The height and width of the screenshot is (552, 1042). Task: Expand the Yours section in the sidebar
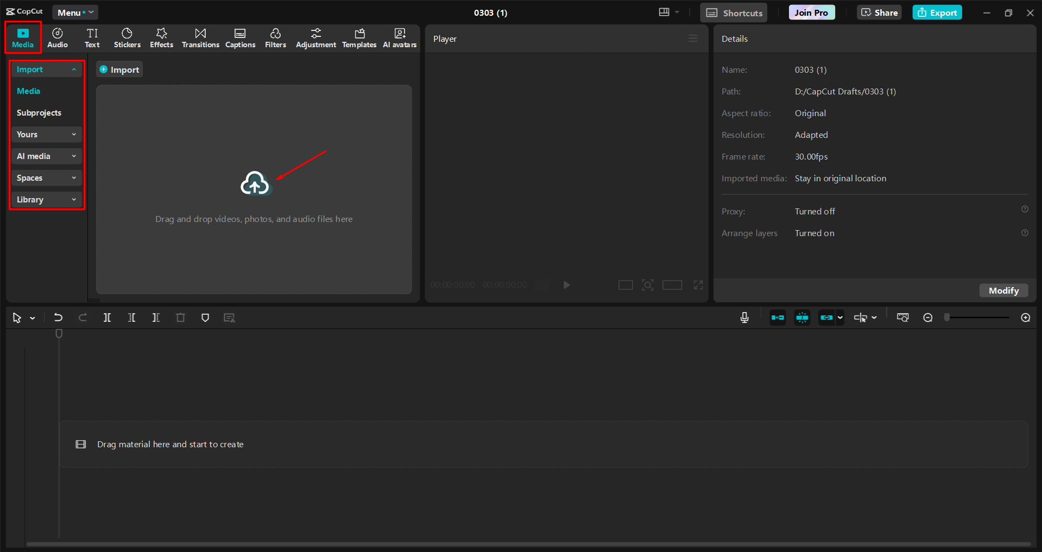coord(46,134)
